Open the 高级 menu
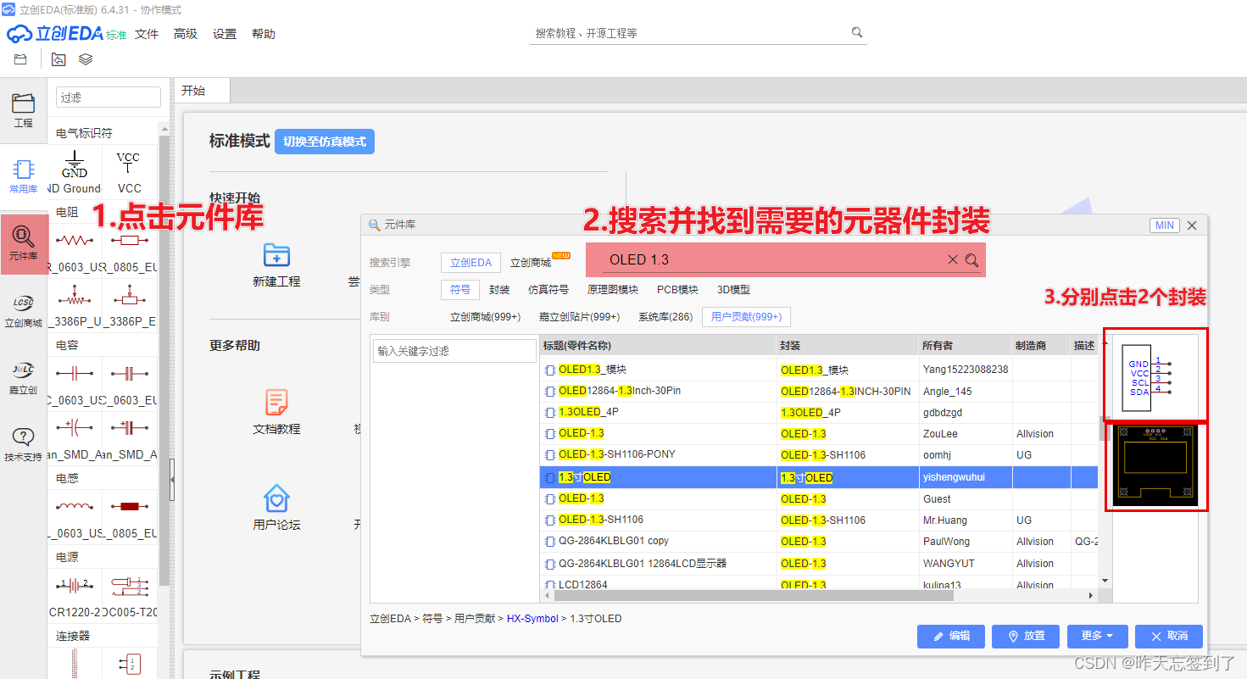This screenshot has width=1247, height=679. (186, 34)
